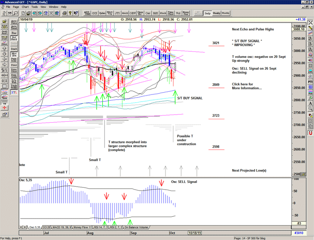Viewport: 314px width, 240px height.
Task: Switch to Monthly timeframe
Action: coord(226,13)
